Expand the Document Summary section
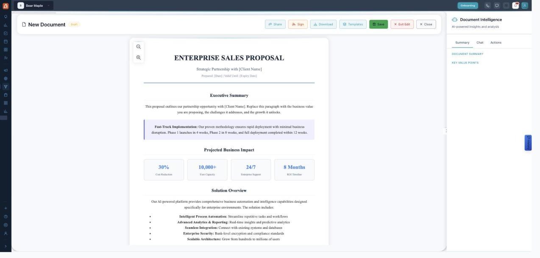540x258 pixels. pyautogui.click(x=468, y=54)
